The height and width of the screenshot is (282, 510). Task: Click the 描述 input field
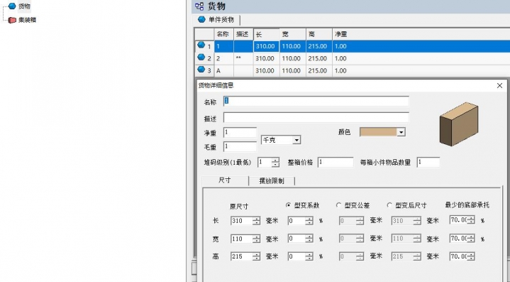316,117
